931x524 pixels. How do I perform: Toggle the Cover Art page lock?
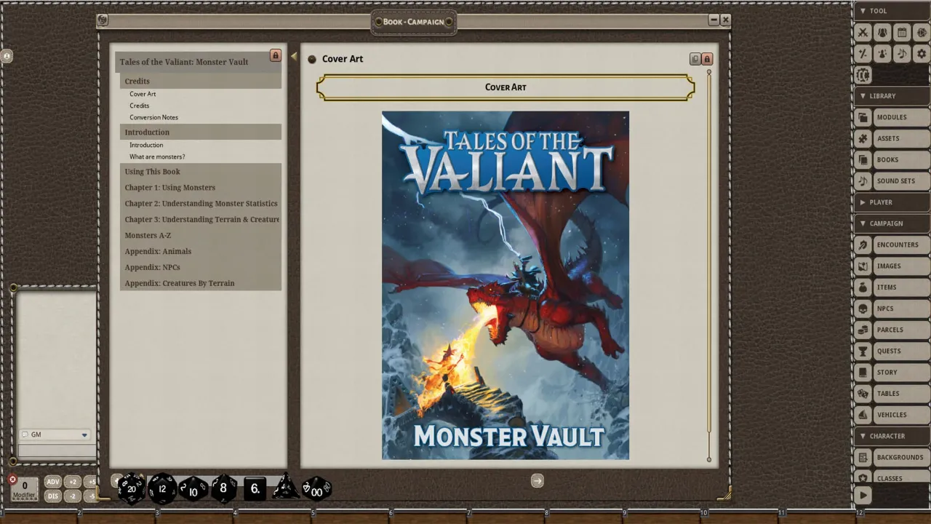tap(707, 59)
